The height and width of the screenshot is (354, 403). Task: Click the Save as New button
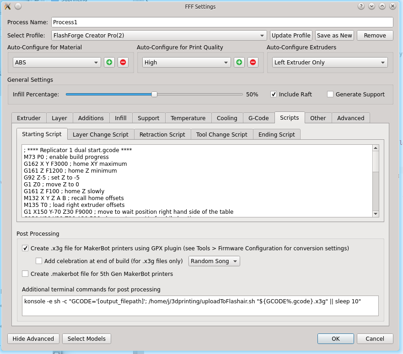tap(335, 36)
